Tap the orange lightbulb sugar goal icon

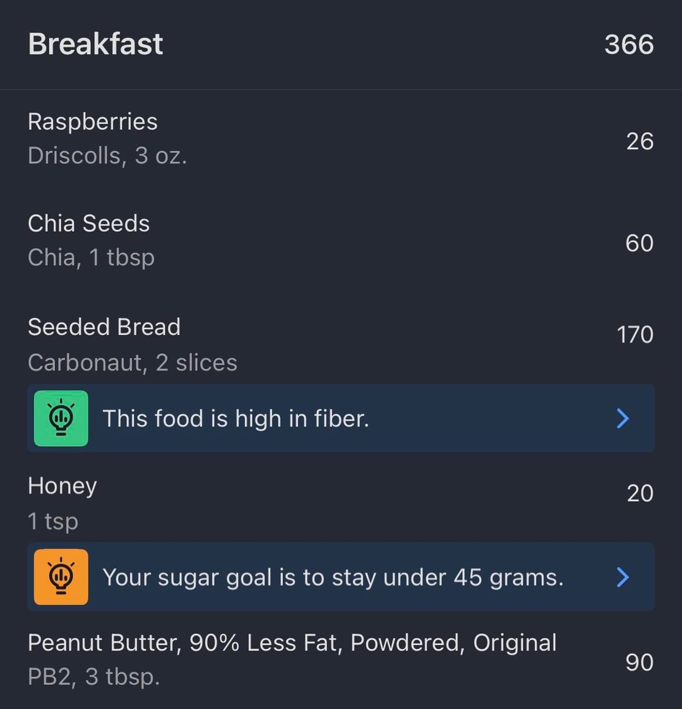(61, 577)
